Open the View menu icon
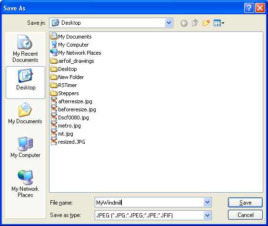The width and height of the screenshot is (268, 226). 219,23
